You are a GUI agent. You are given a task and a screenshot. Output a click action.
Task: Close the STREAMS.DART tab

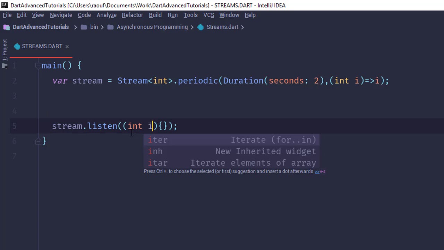[67, 46]
